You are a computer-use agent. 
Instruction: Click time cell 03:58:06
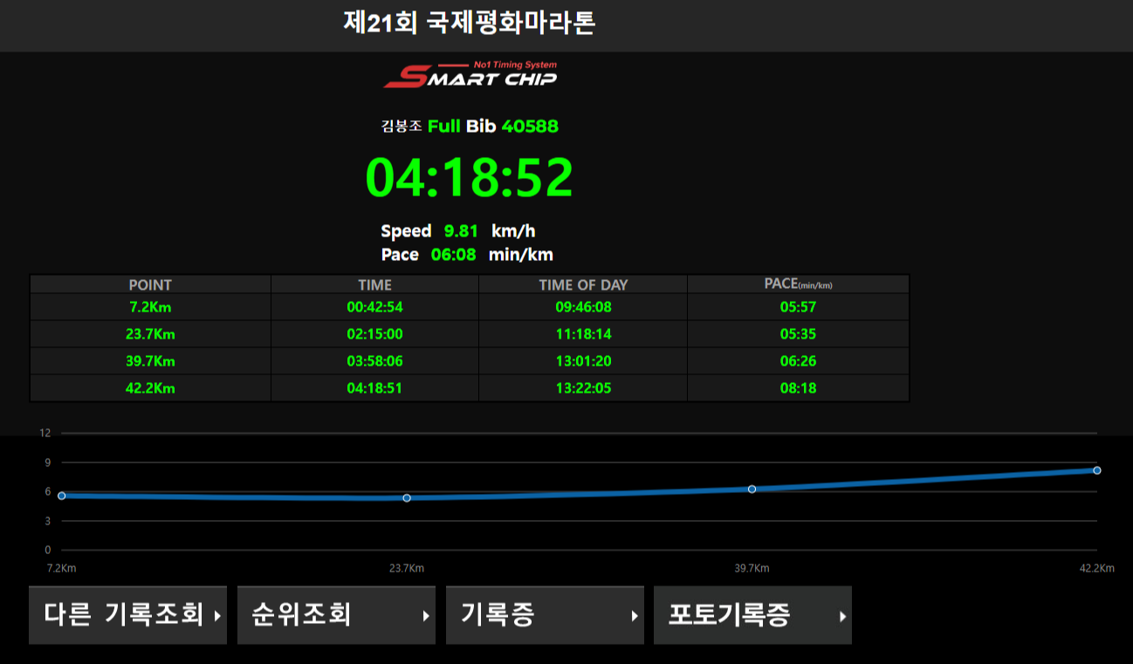coord(374,361)
